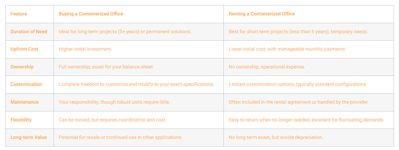
Task: Click the Renting a Containerized Office header
Action: [x=262, y=14]
